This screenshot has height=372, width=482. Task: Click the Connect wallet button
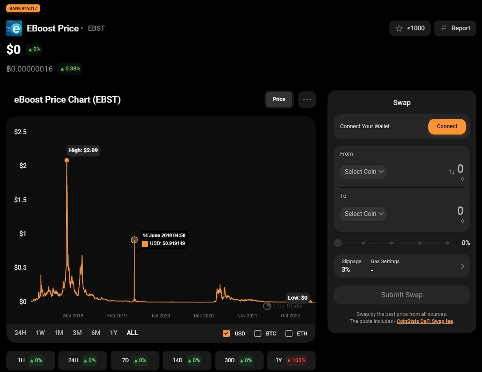pyautogui.click(x=447, y=126)
